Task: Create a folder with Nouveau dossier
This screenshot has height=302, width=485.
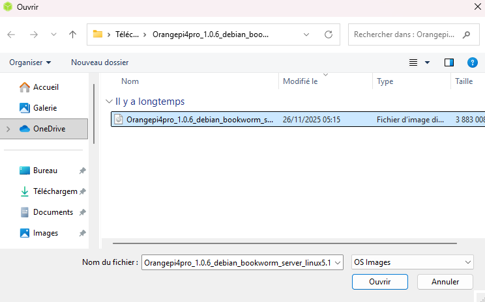Action: (x=100, y=62)
